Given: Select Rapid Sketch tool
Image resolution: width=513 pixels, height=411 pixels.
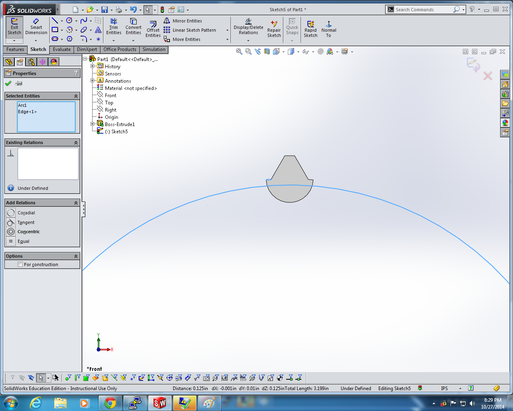Looking at the screenshot, I should tap(310, 29).
